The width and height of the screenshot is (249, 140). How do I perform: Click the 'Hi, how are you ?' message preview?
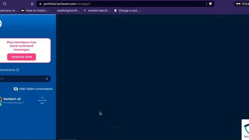(x=14, y=103)
